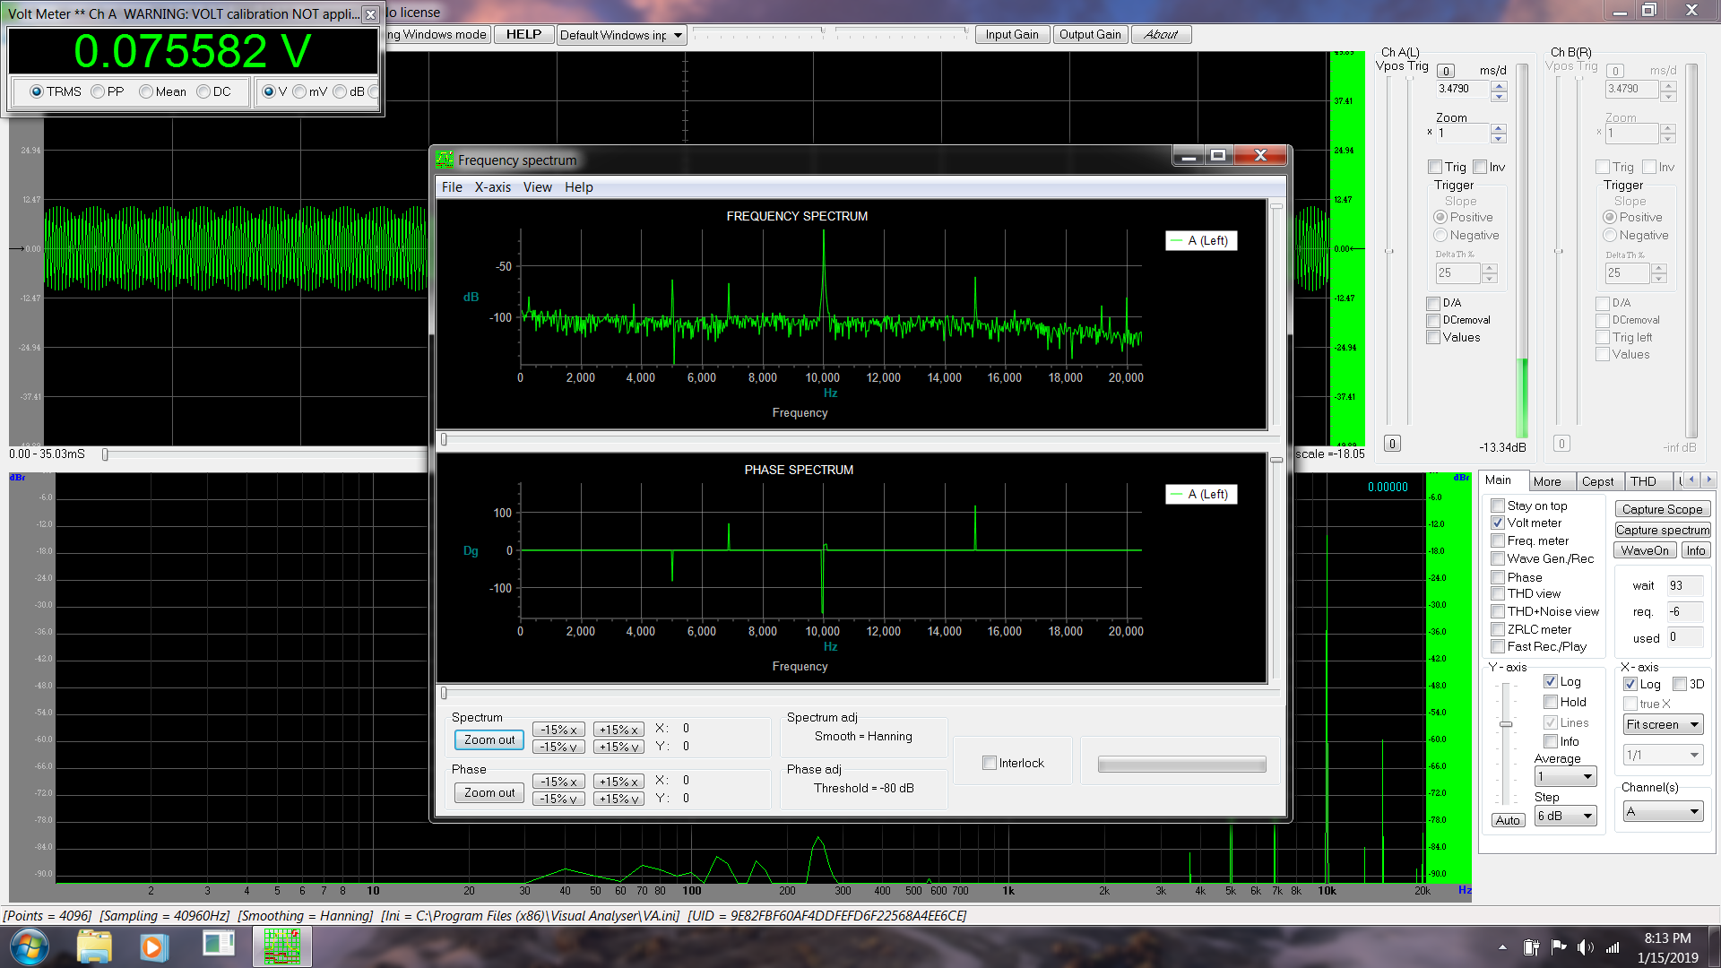
Task: Click the network signal tray icon
Action: [x=1613, y=947]
